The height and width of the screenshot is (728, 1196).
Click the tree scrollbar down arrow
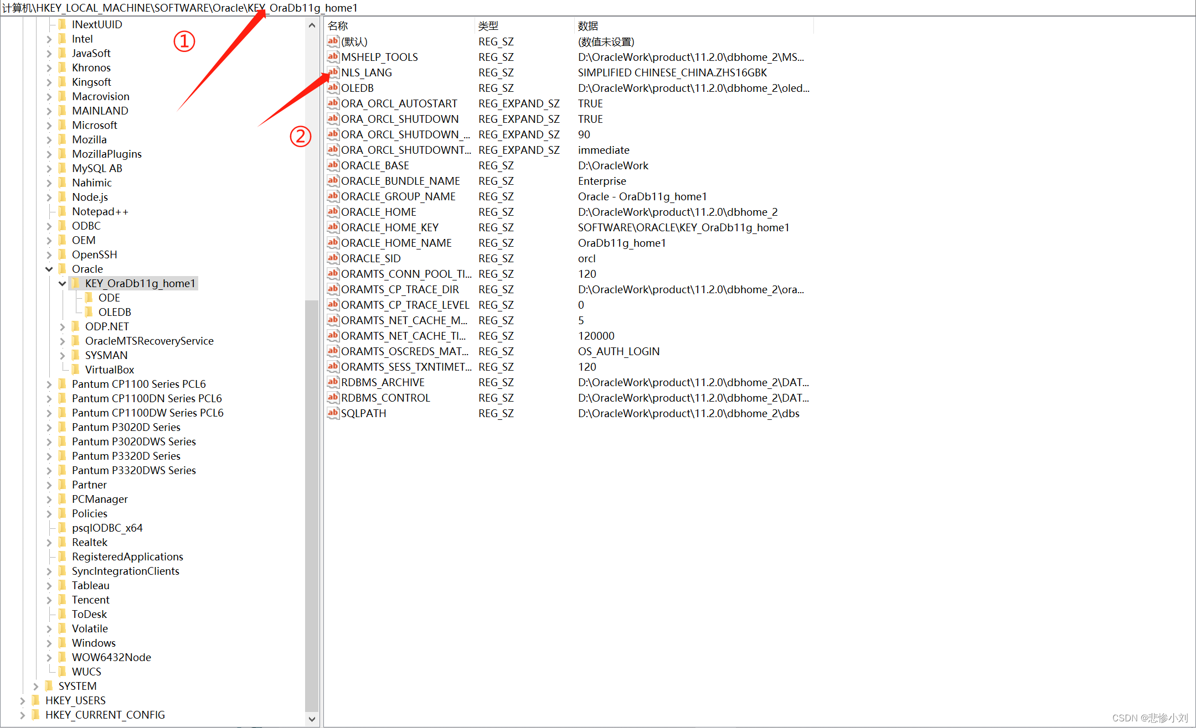click(313, 719)
